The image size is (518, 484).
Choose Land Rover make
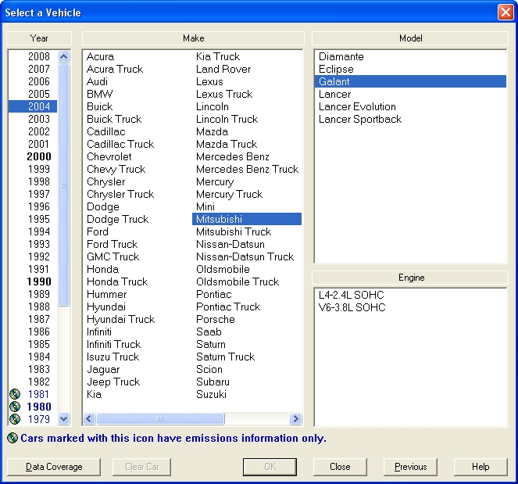coord(223,69)
